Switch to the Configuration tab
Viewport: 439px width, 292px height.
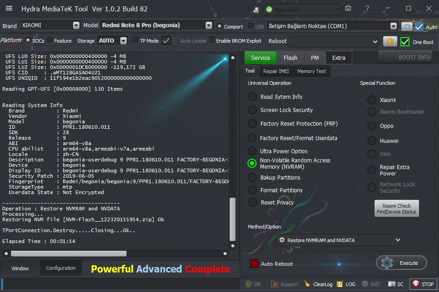tap(61, 268)
